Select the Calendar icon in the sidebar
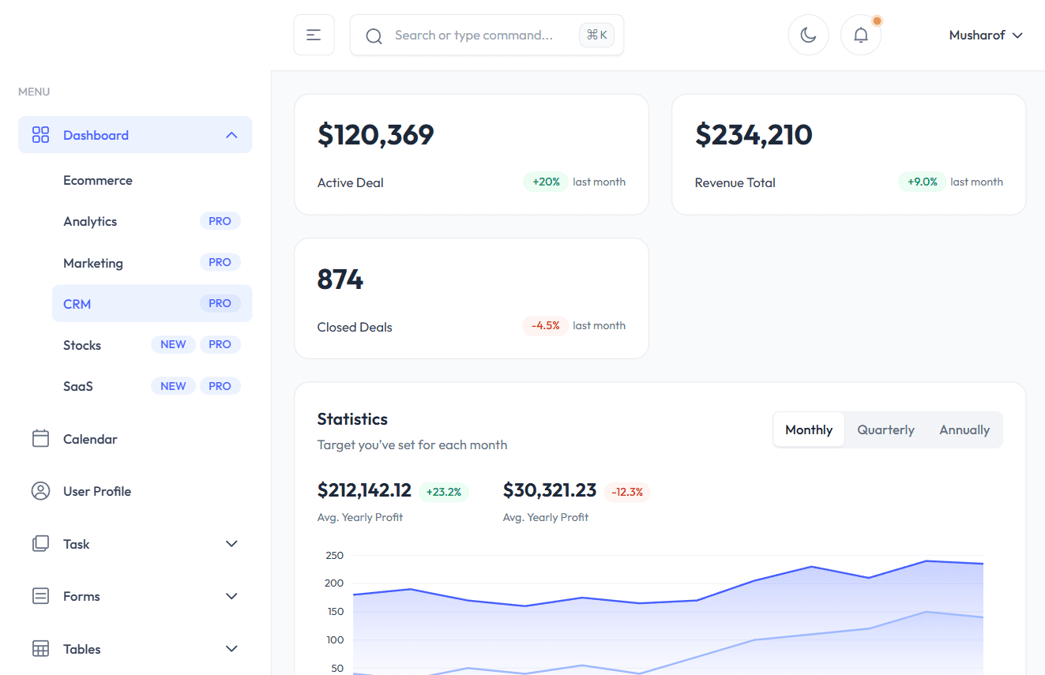This screenshot has width=1045, height=675. tap(40, 438)
